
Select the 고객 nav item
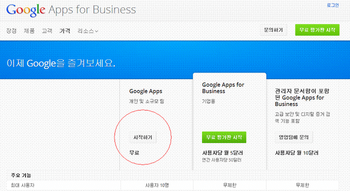[47, 31]
